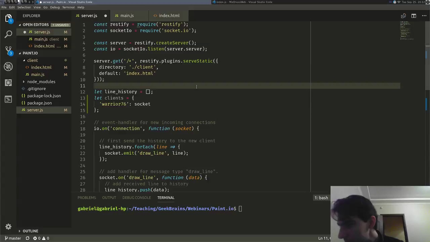The image size is (430, 242).
Task: Click the master git branch indicator
Action: pyautogui.click(x=13, y=238)
